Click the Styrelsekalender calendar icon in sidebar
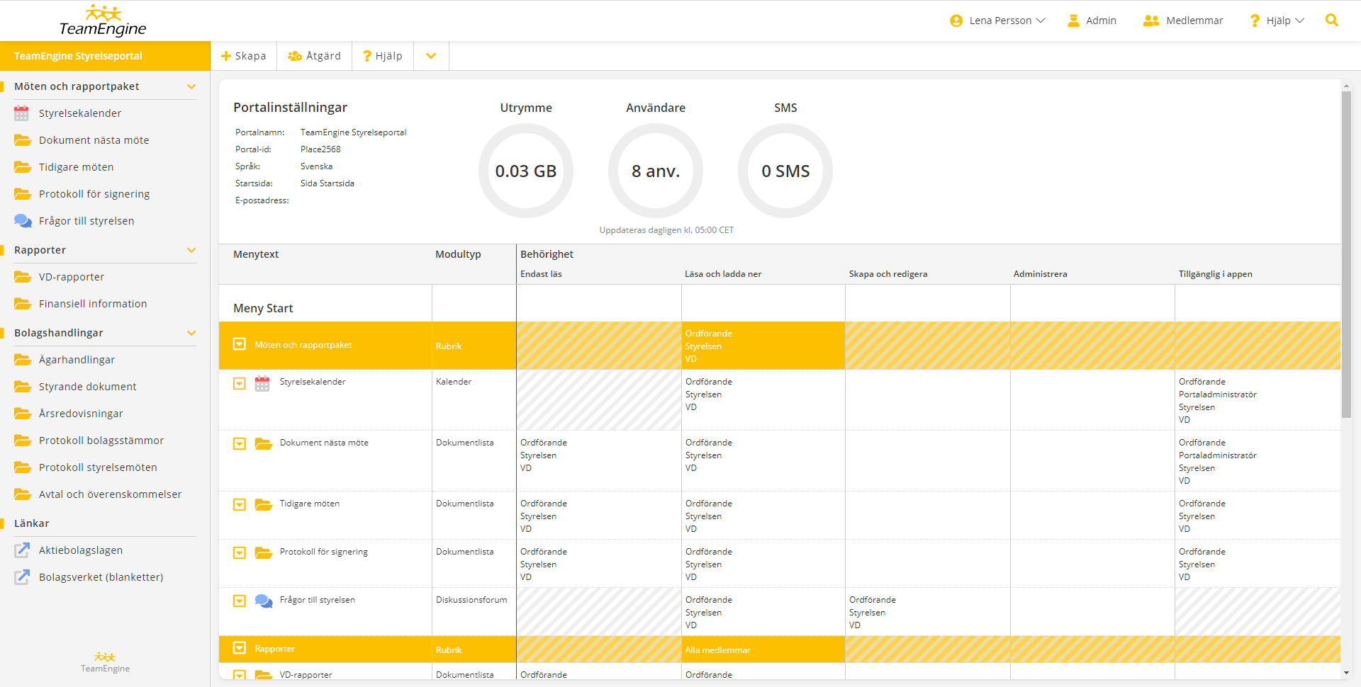The width and height of the screenshot is (1361, 687). pyautogui.click(x=22, y=113)
